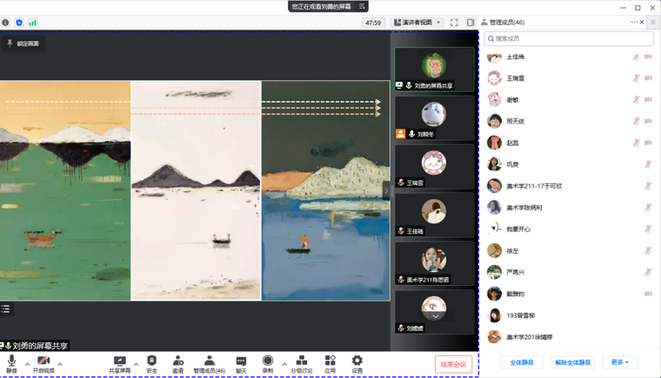The height and width of the screenshot is (378, 661).
Task: Toggle microphone for member 谢敏
Action: click(x=636, y=99)
